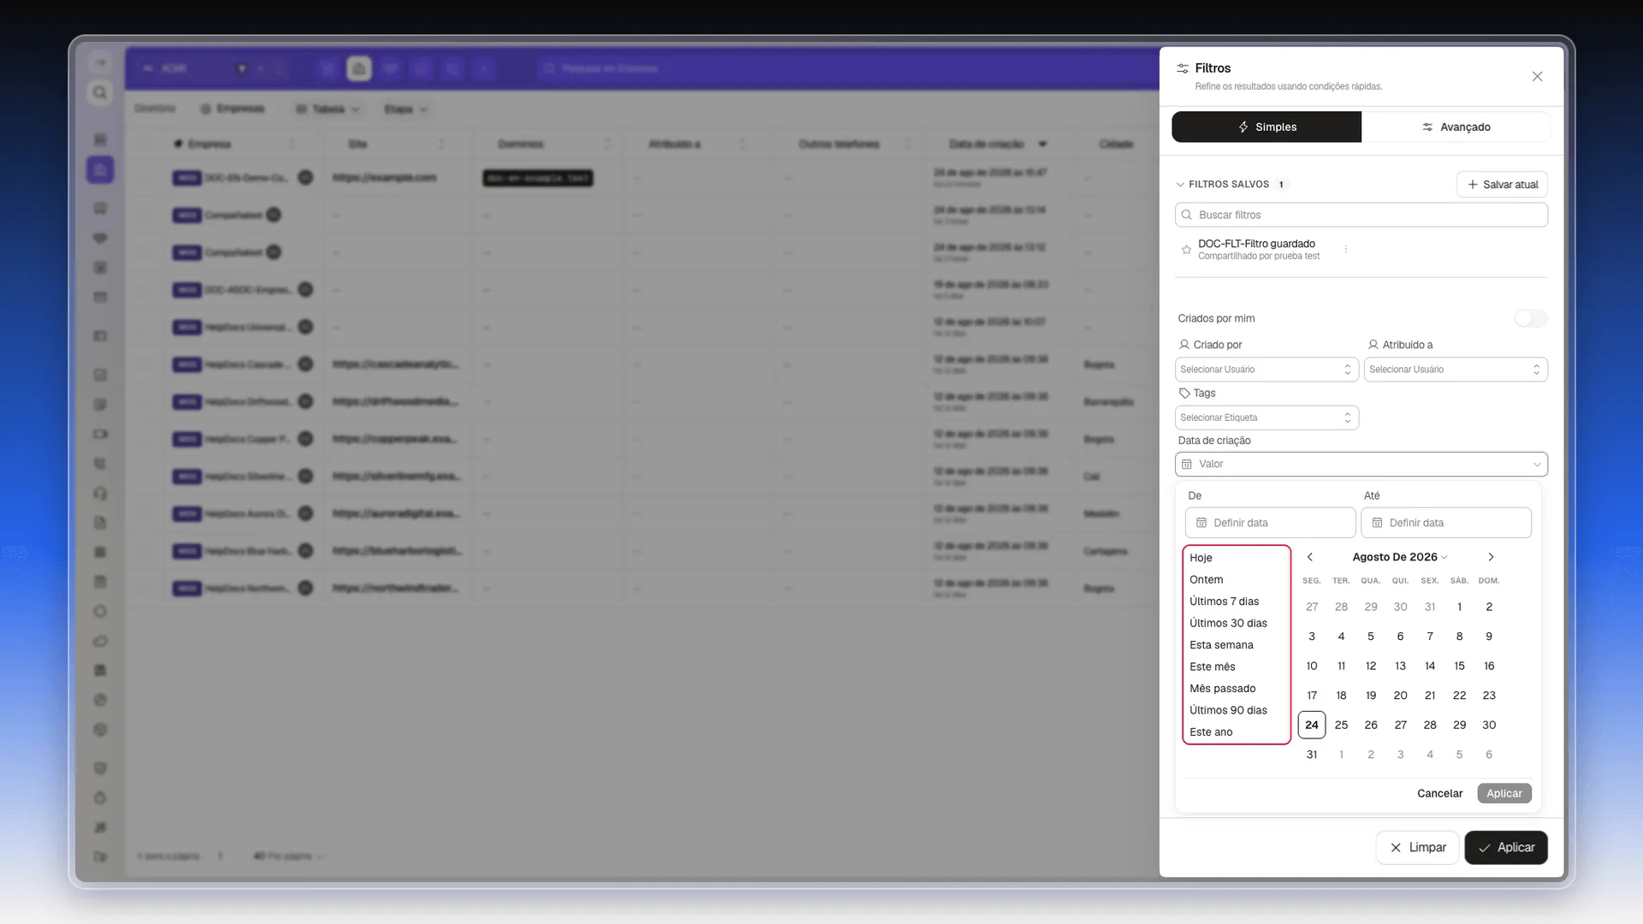Screen dimensions: 1643x924
Task: Collapse the Filtros Salvos section
Action: point(1180,184)
